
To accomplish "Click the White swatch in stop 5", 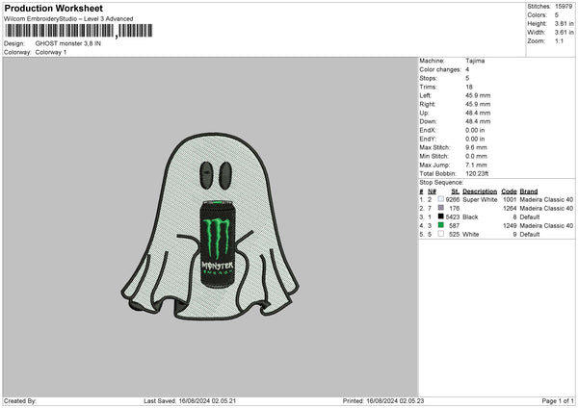I will point(440,234).
